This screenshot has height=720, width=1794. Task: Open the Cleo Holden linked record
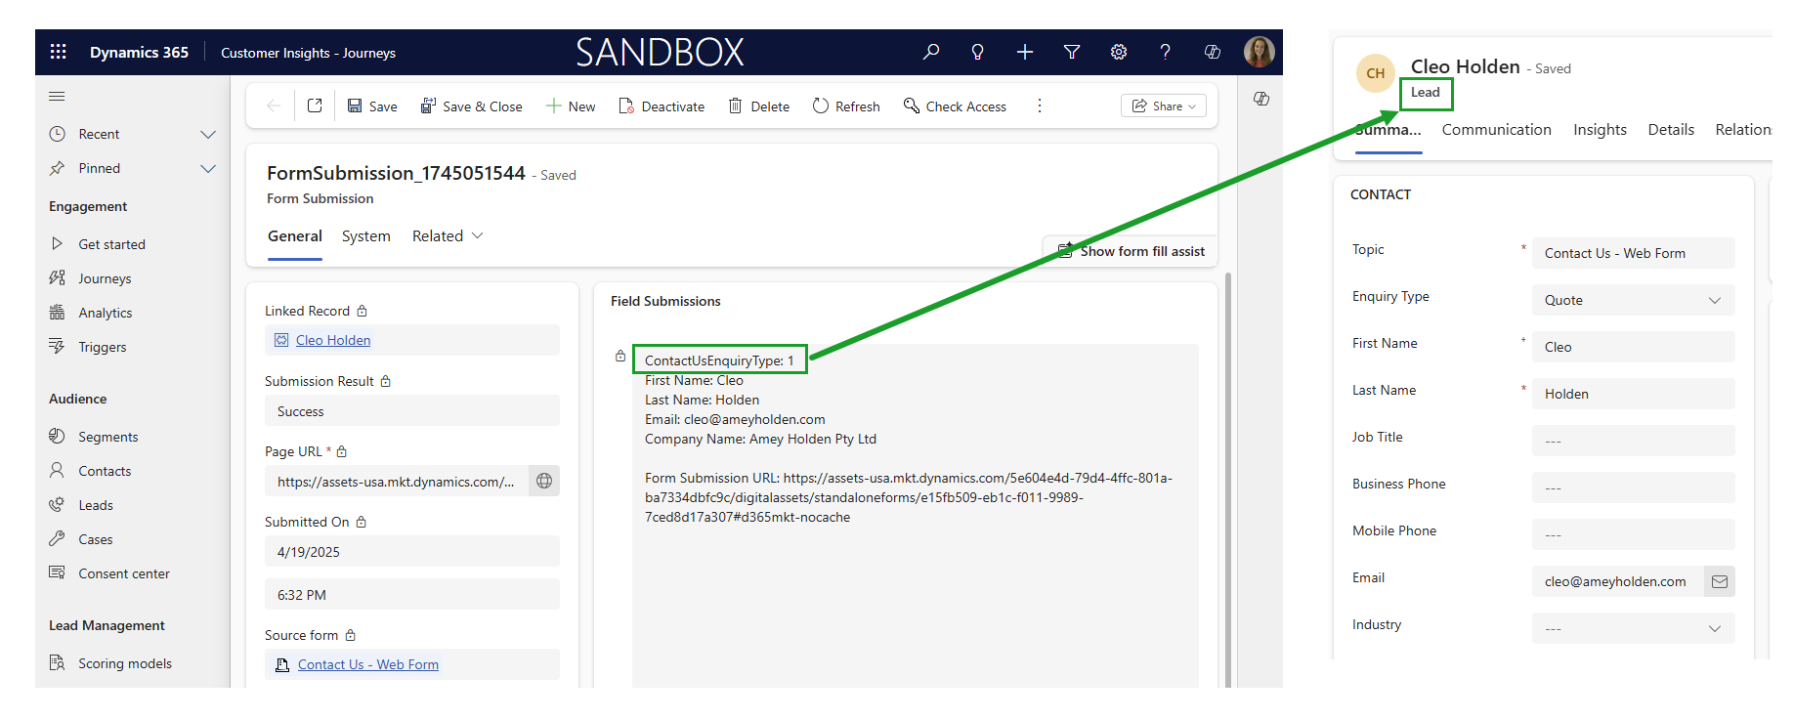[x=333, y=340]
